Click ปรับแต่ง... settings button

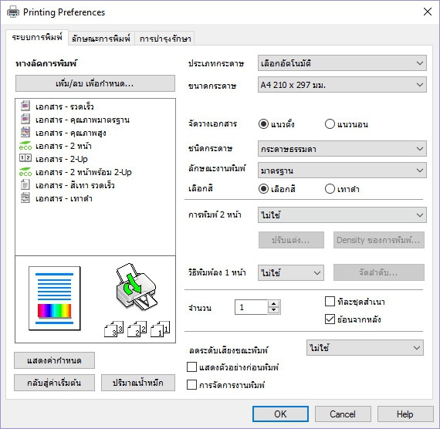[x=291, y=240]
